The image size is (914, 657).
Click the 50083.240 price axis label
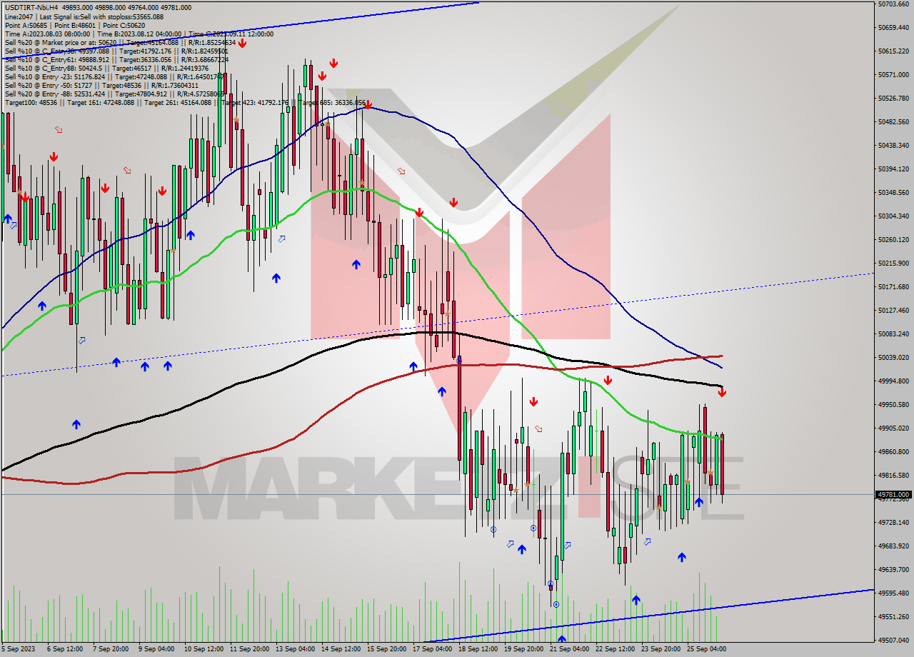click(x=893, y=333)
